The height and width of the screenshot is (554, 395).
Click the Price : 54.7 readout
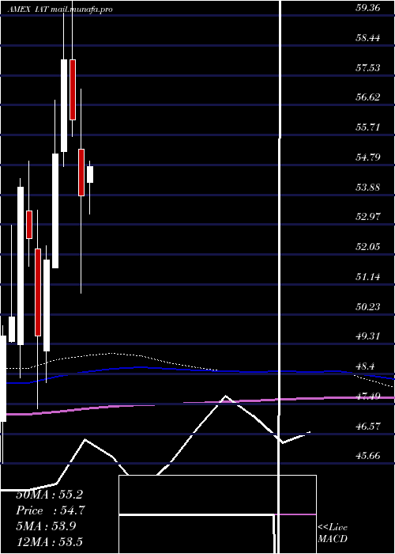(x=51, y=510)
